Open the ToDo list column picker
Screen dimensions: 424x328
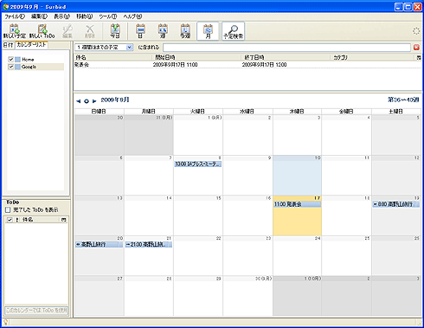(x=64, y=220)
